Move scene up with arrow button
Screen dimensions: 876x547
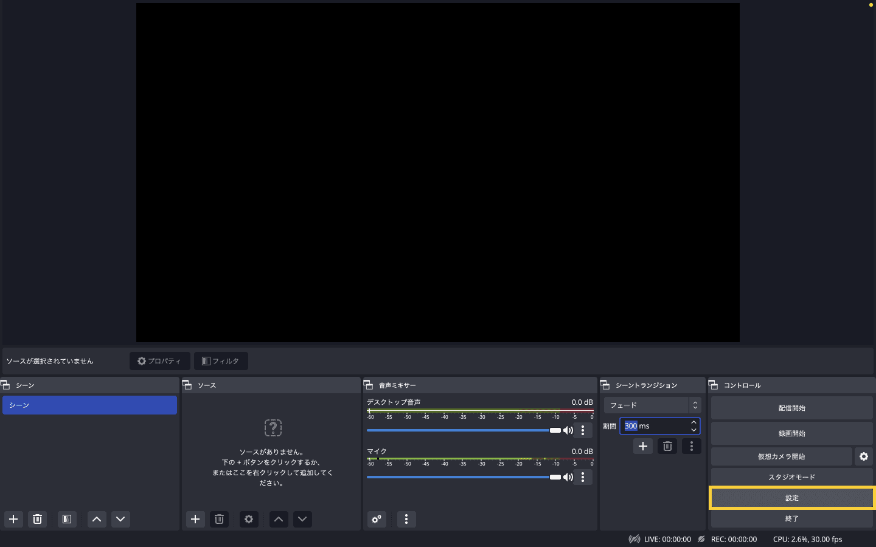pos(97,519)
